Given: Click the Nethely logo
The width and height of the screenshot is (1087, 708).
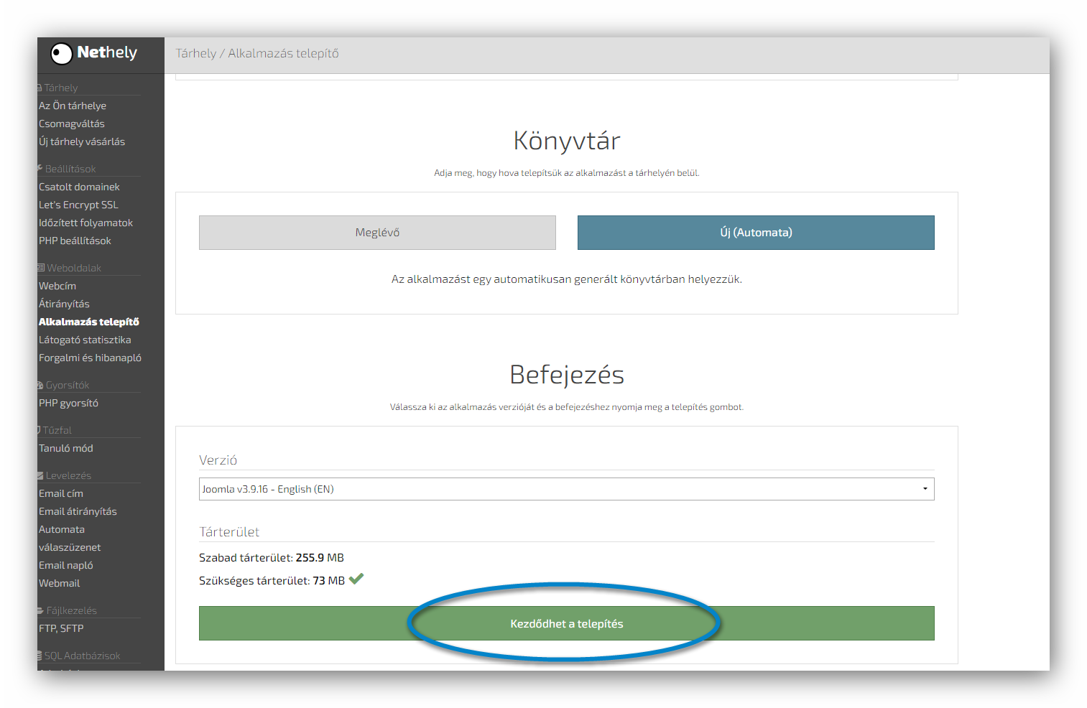Looking at the screenshot, I should (93, 53).
